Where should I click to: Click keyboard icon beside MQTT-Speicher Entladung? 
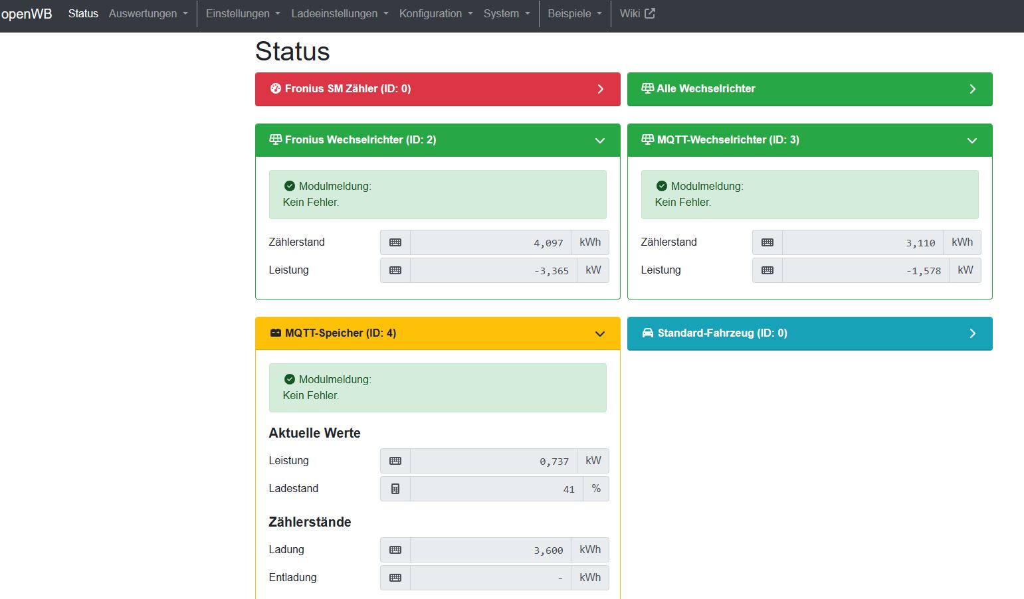click(395, 578)
